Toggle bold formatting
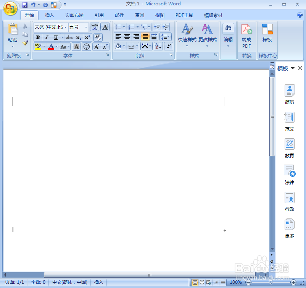The image size is (306, 288). click(x=38, y=37)
